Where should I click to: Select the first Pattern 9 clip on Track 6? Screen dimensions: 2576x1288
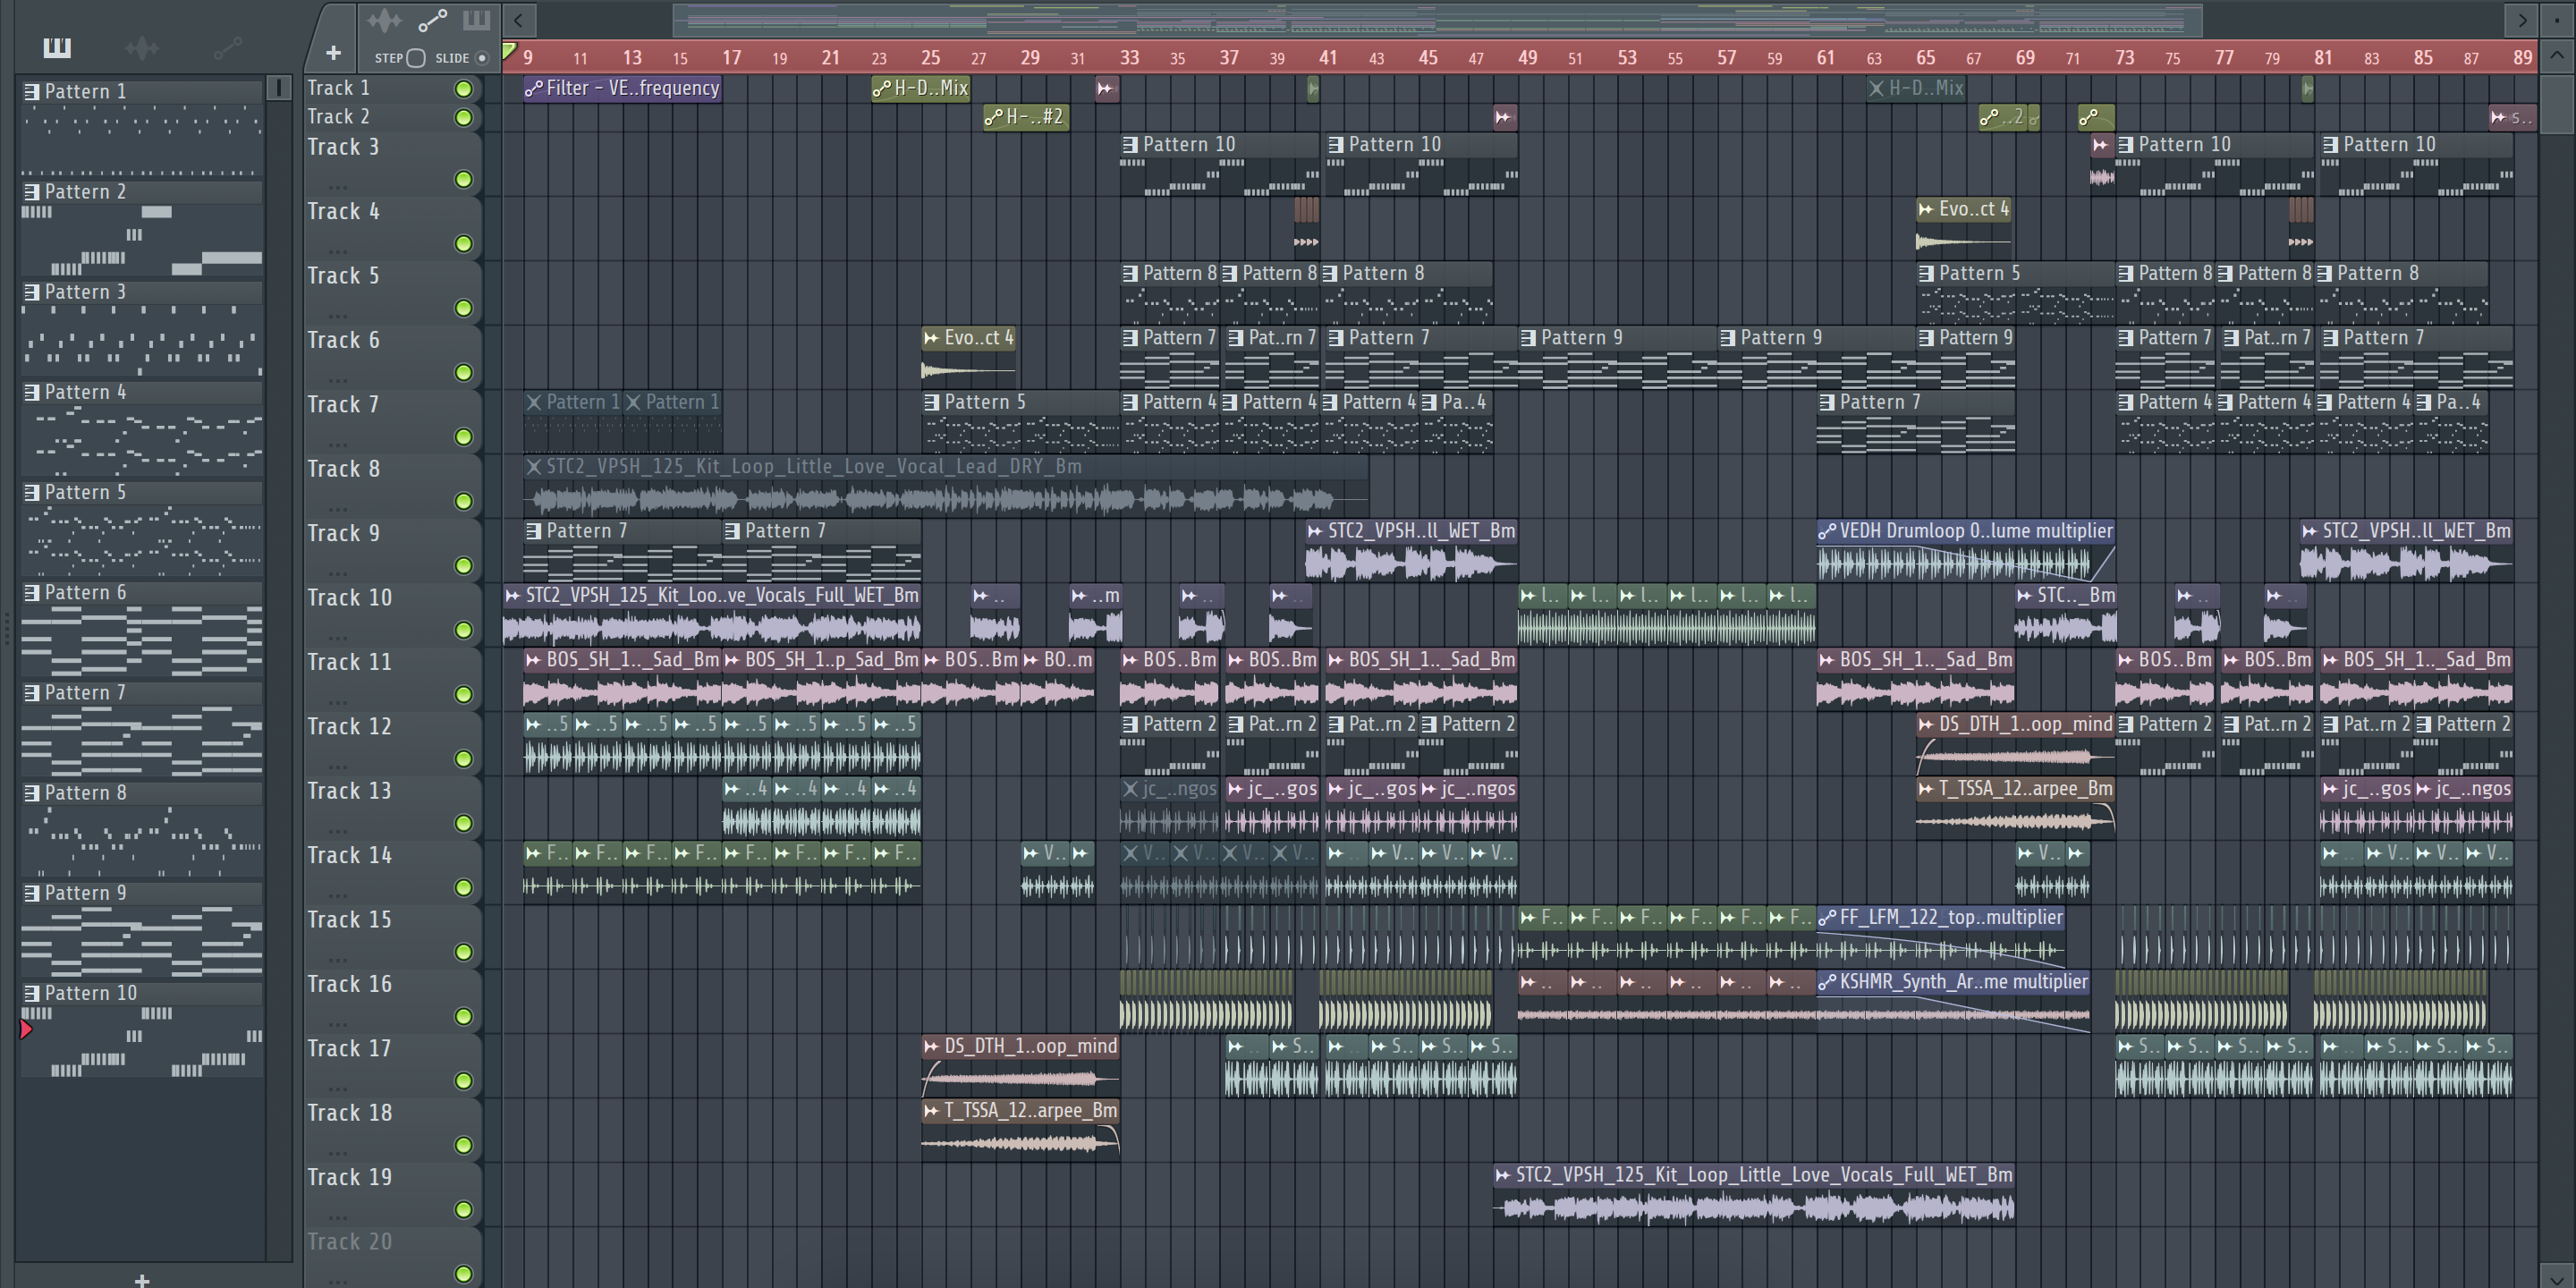pyautogui.click(x=1617, y=356)
